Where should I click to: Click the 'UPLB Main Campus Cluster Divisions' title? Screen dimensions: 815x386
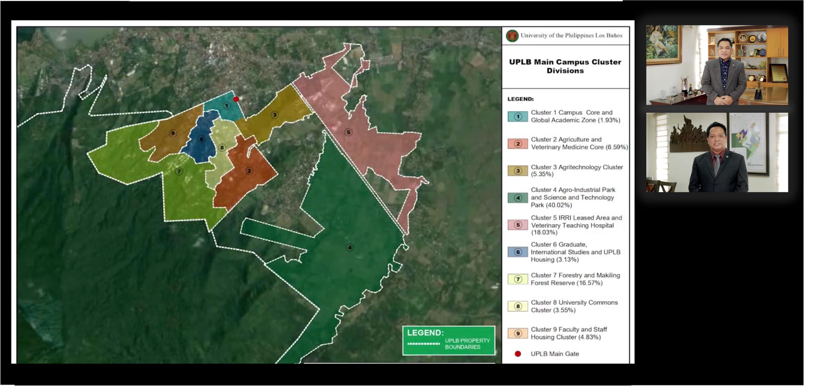pyautogui.click(x=565, y=66)
